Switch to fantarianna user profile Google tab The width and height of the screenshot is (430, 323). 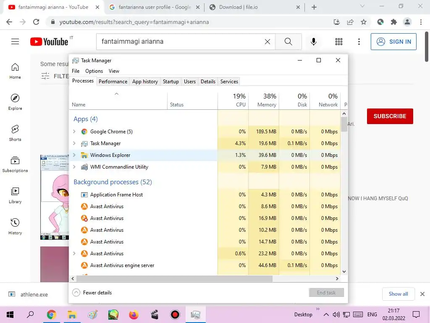point(155,7)
